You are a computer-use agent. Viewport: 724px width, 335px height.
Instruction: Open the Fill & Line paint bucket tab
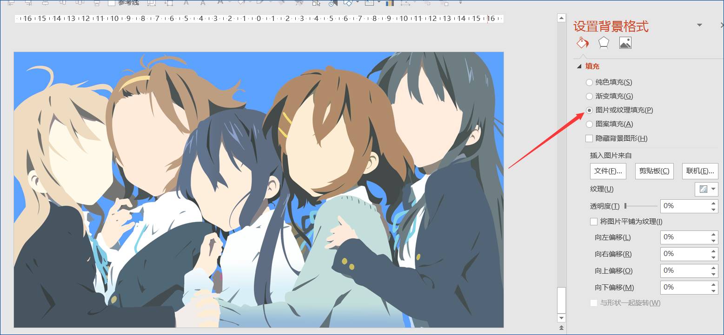pyautogui.click(x=582, y=43)
